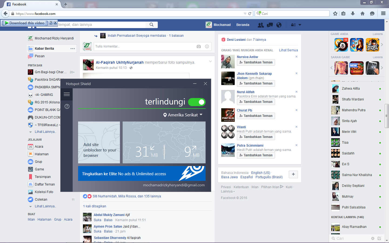Open the privacy shortcuts lock icon
Image resolution: width=389 pixels, height=243 pixels.
(x=293, y=25)
